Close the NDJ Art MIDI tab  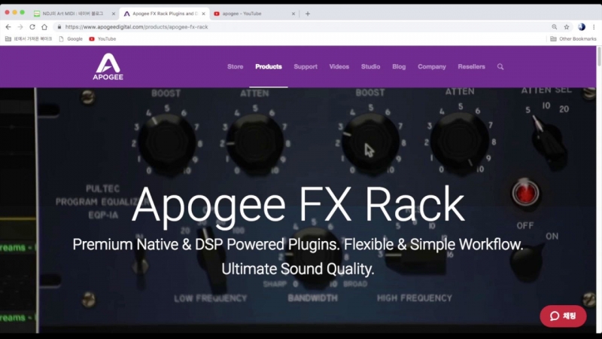pos(114,14)
